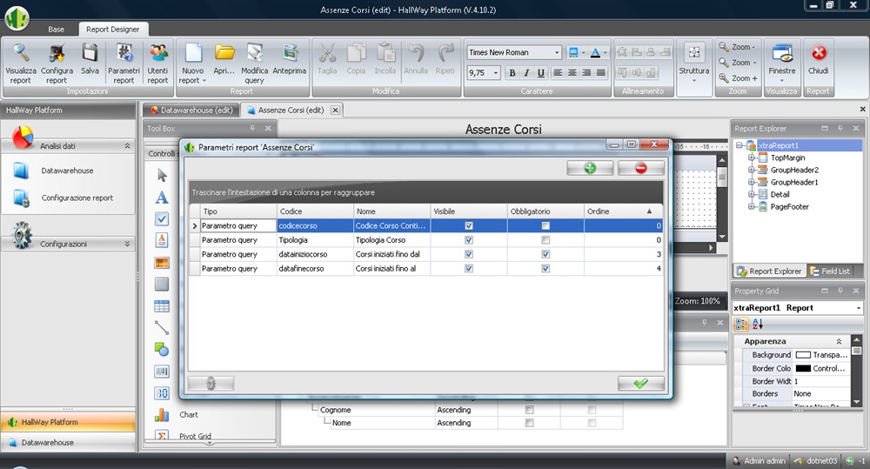Click Chiudi report red icon
This screenshot has width=870, height=469.
pos(818,59)
